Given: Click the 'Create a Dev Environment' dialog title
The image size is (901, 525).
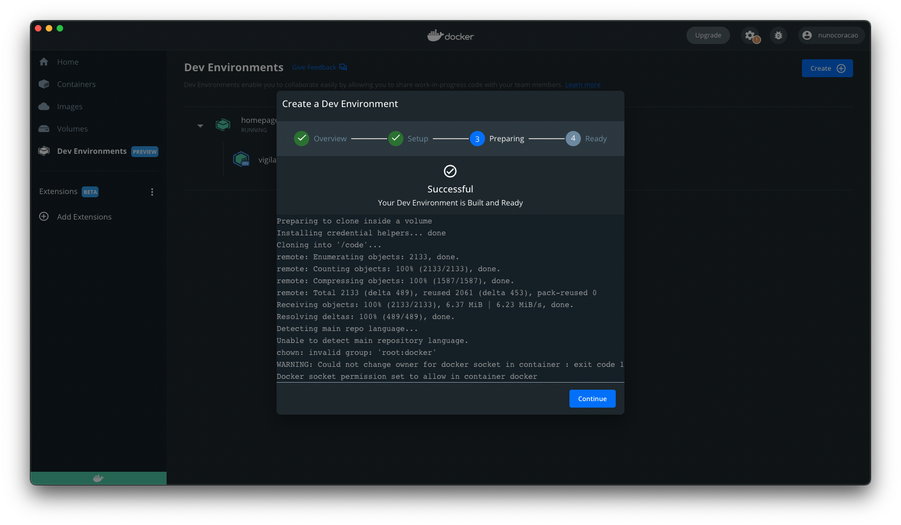Looking at the screenshot, I should click(340, 104).
